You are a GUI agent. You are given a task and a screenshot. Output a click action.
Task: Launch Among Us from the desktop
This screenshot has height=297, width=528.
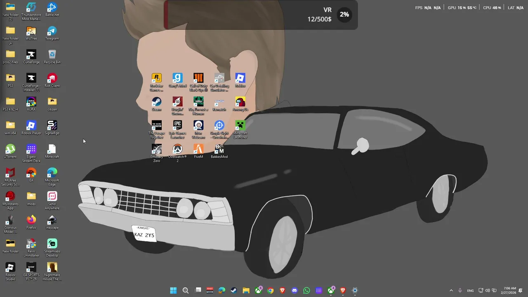coord(240,104)
